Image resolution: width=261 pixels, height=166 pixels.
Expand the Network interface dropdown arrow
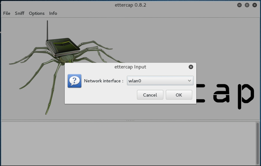click(x=189, y=81)
